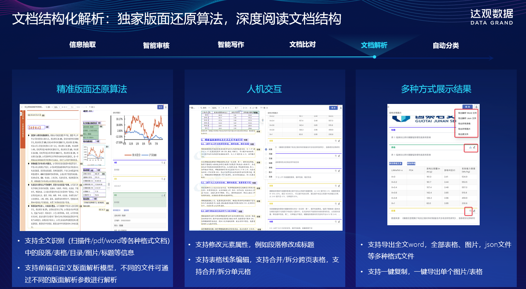
Task: Click the 保存 button in the right panel
Action: 467,107
